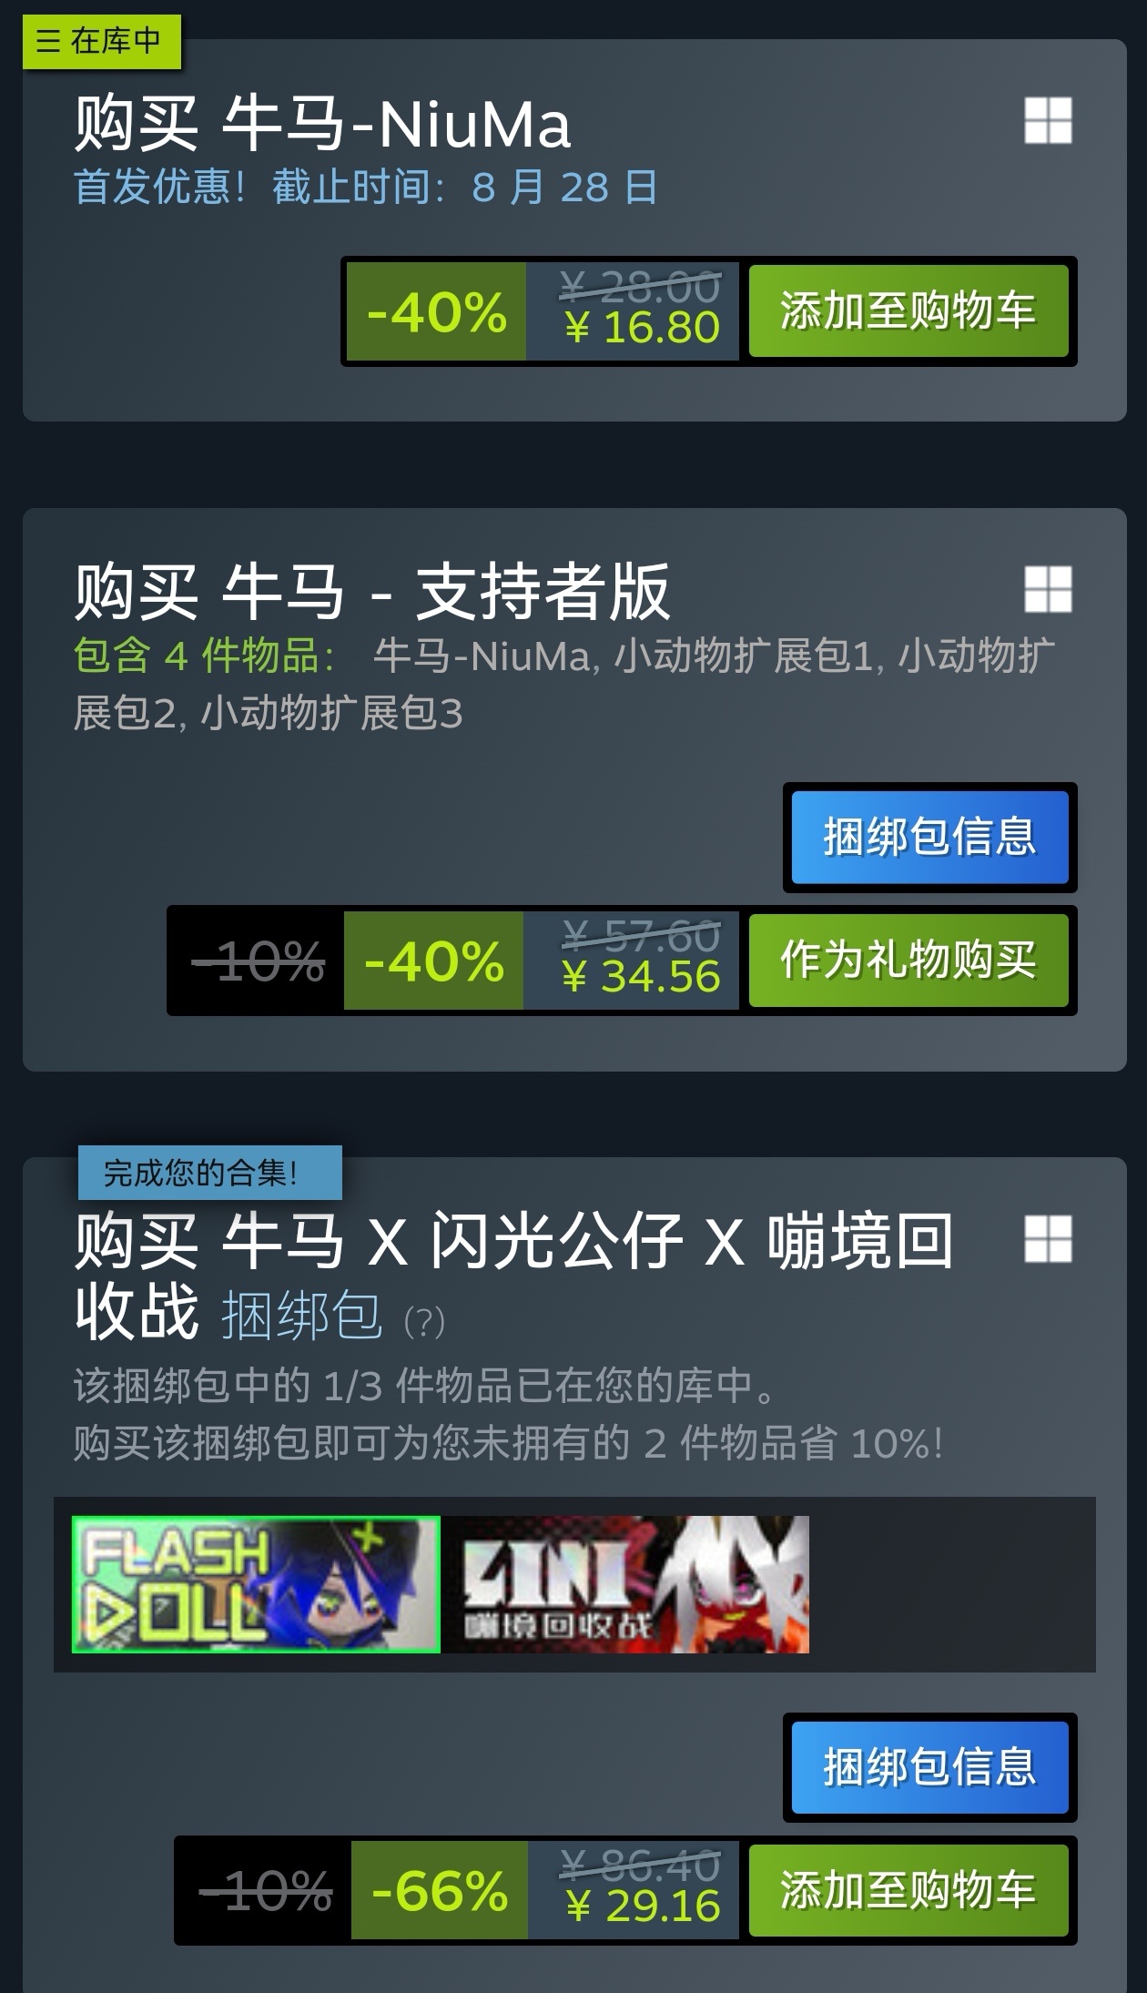The height and width of the screenshot is (1993, 1147).
Task: Click 作为礼物购买 button
Action: click(x=908, y=961)
